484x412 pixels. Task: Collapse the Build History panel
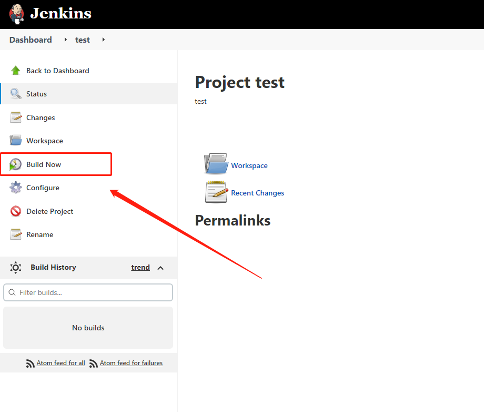click(160, 268)
